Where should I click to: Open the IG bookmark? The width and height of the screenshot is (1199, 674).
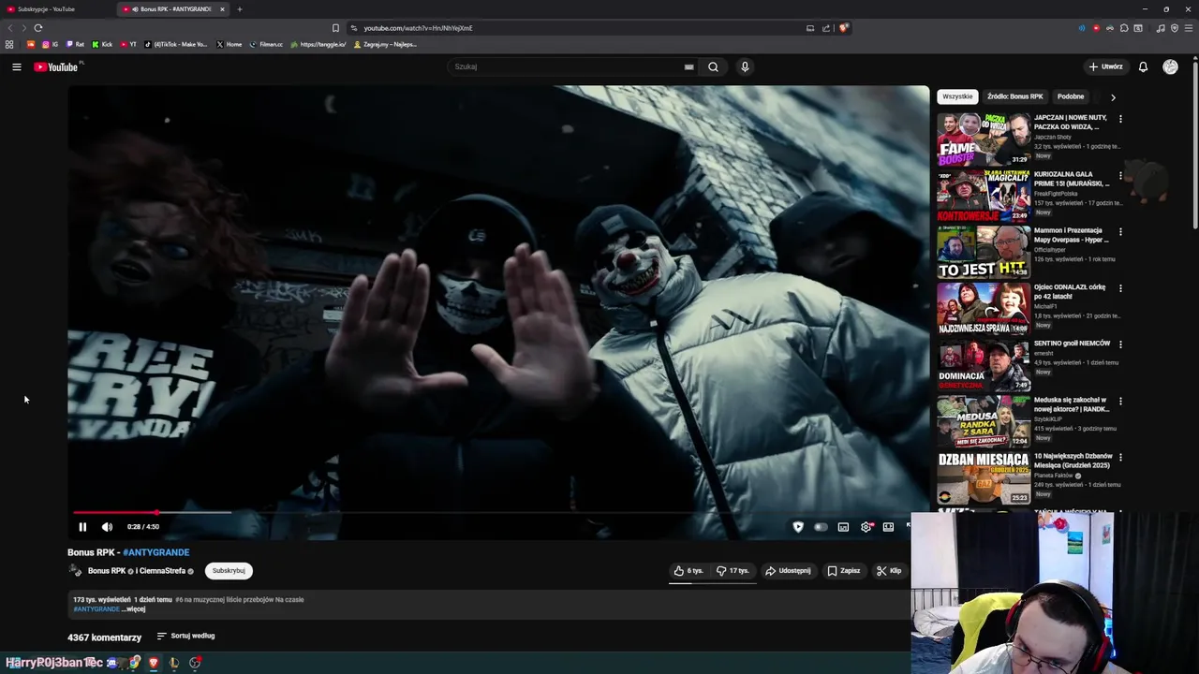[x=50, y=44]
